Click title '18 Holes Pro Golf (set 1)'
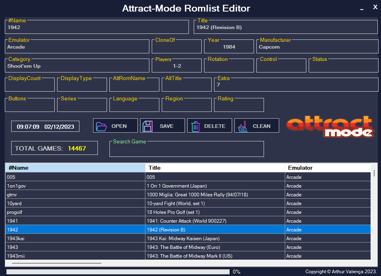 (173, 212)
